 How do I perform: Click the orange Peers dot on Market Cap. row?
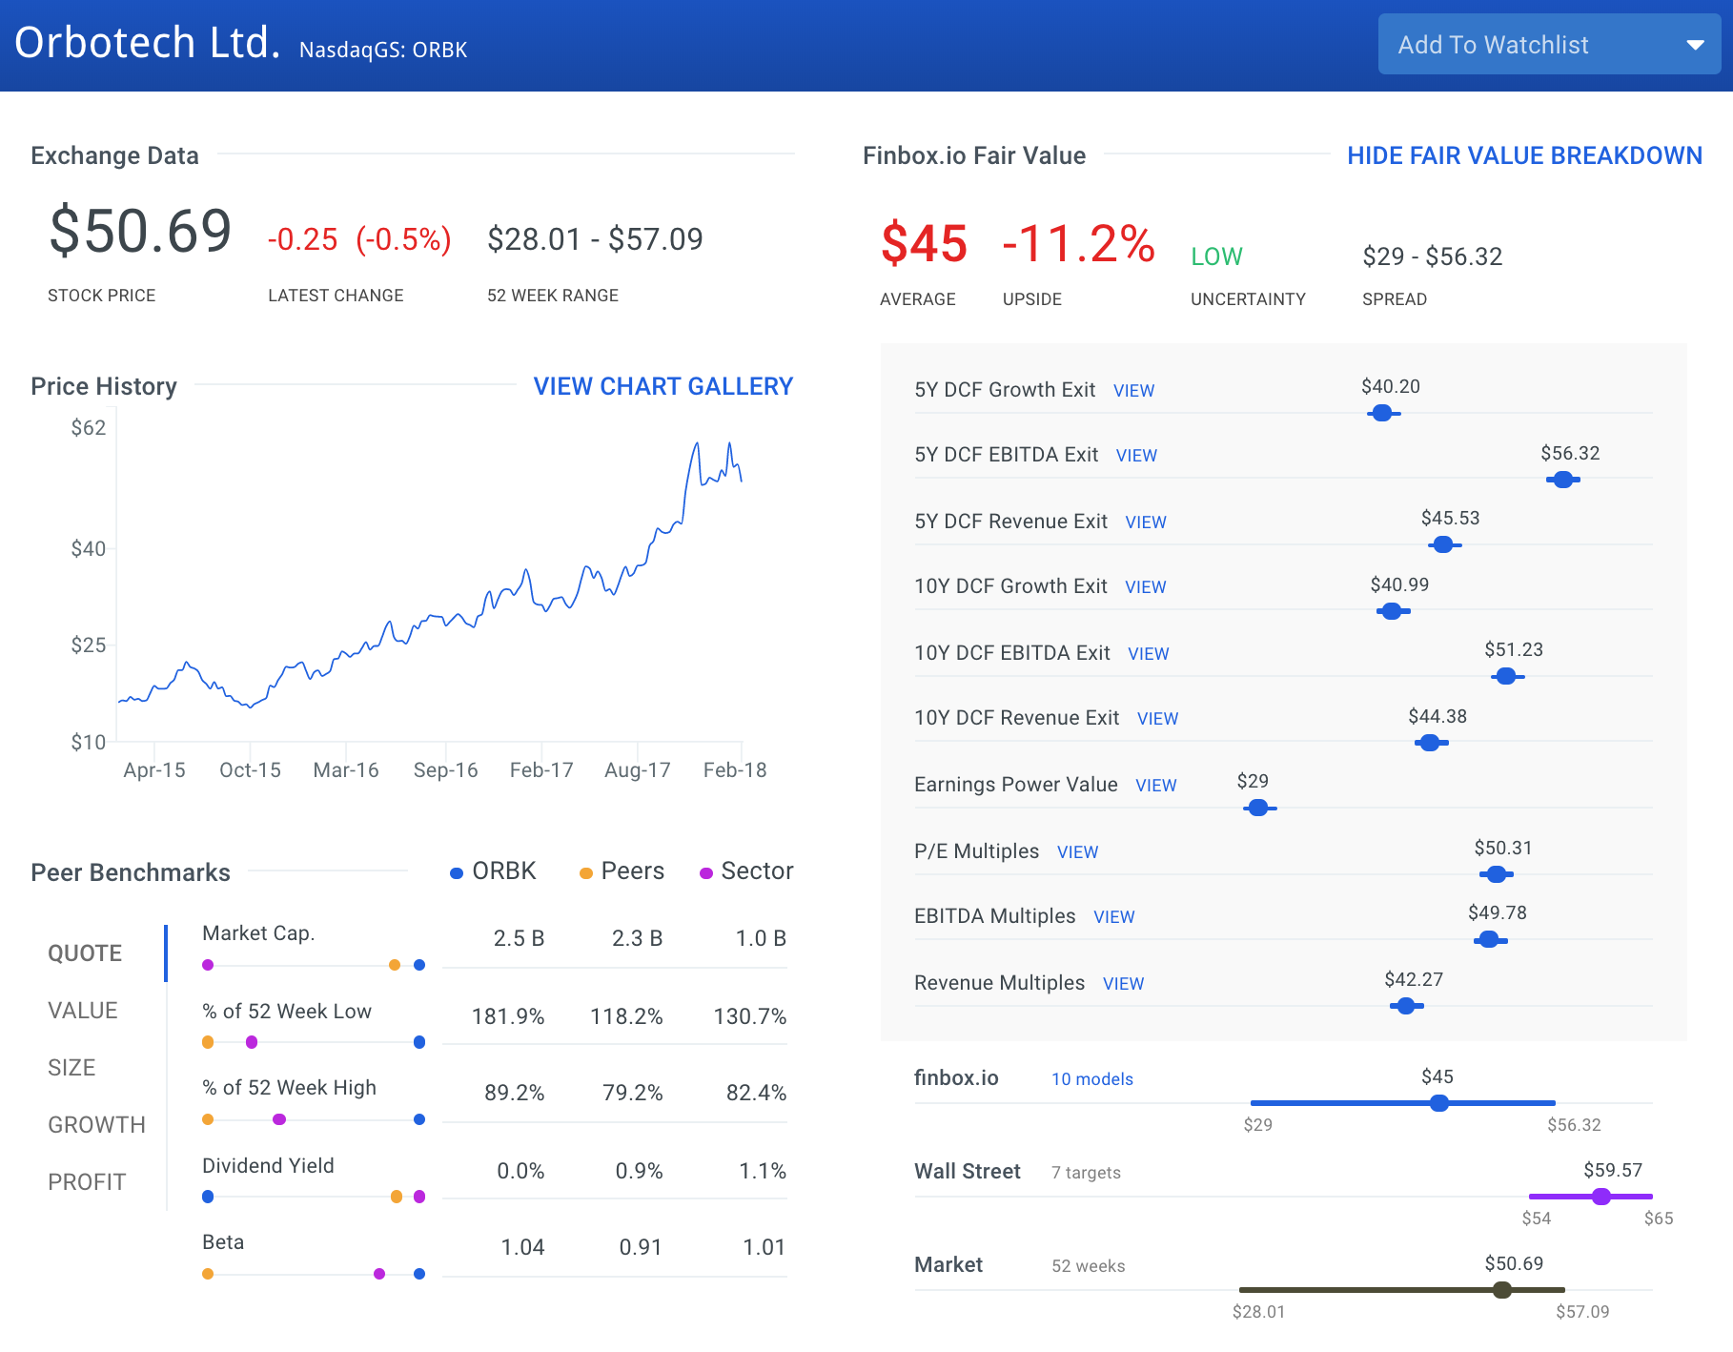395,965
